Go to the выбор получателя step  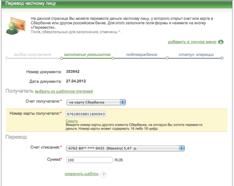coord(33,54)
